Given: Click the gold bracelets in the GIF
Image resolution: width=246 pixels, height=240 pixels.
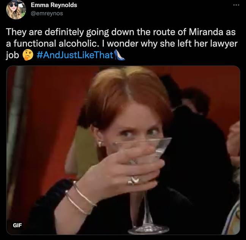Looking at the screenshot, I should [x=80, y=198].
